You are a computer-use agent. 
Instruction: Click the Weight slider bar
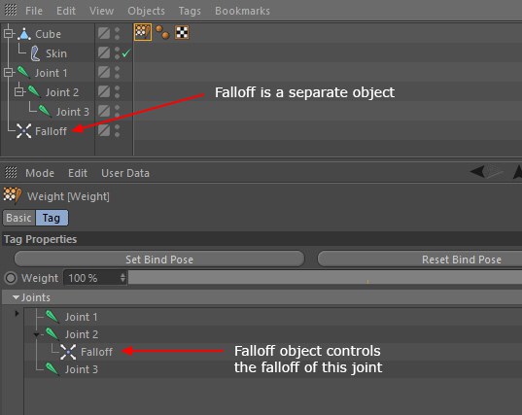(x=325, y=278)
